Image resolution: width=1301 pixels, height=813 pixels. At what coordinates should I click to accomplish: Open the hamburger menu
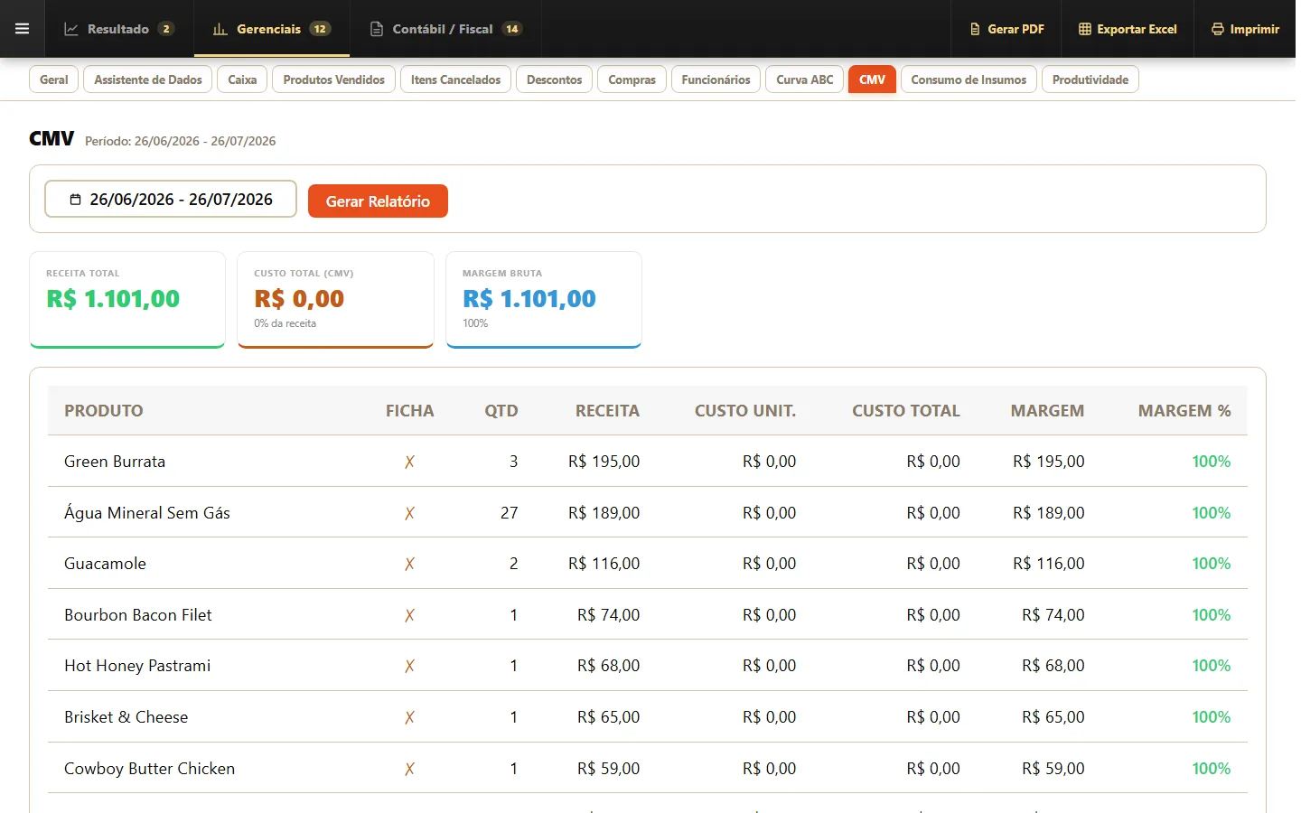click(x=23, y=29)
